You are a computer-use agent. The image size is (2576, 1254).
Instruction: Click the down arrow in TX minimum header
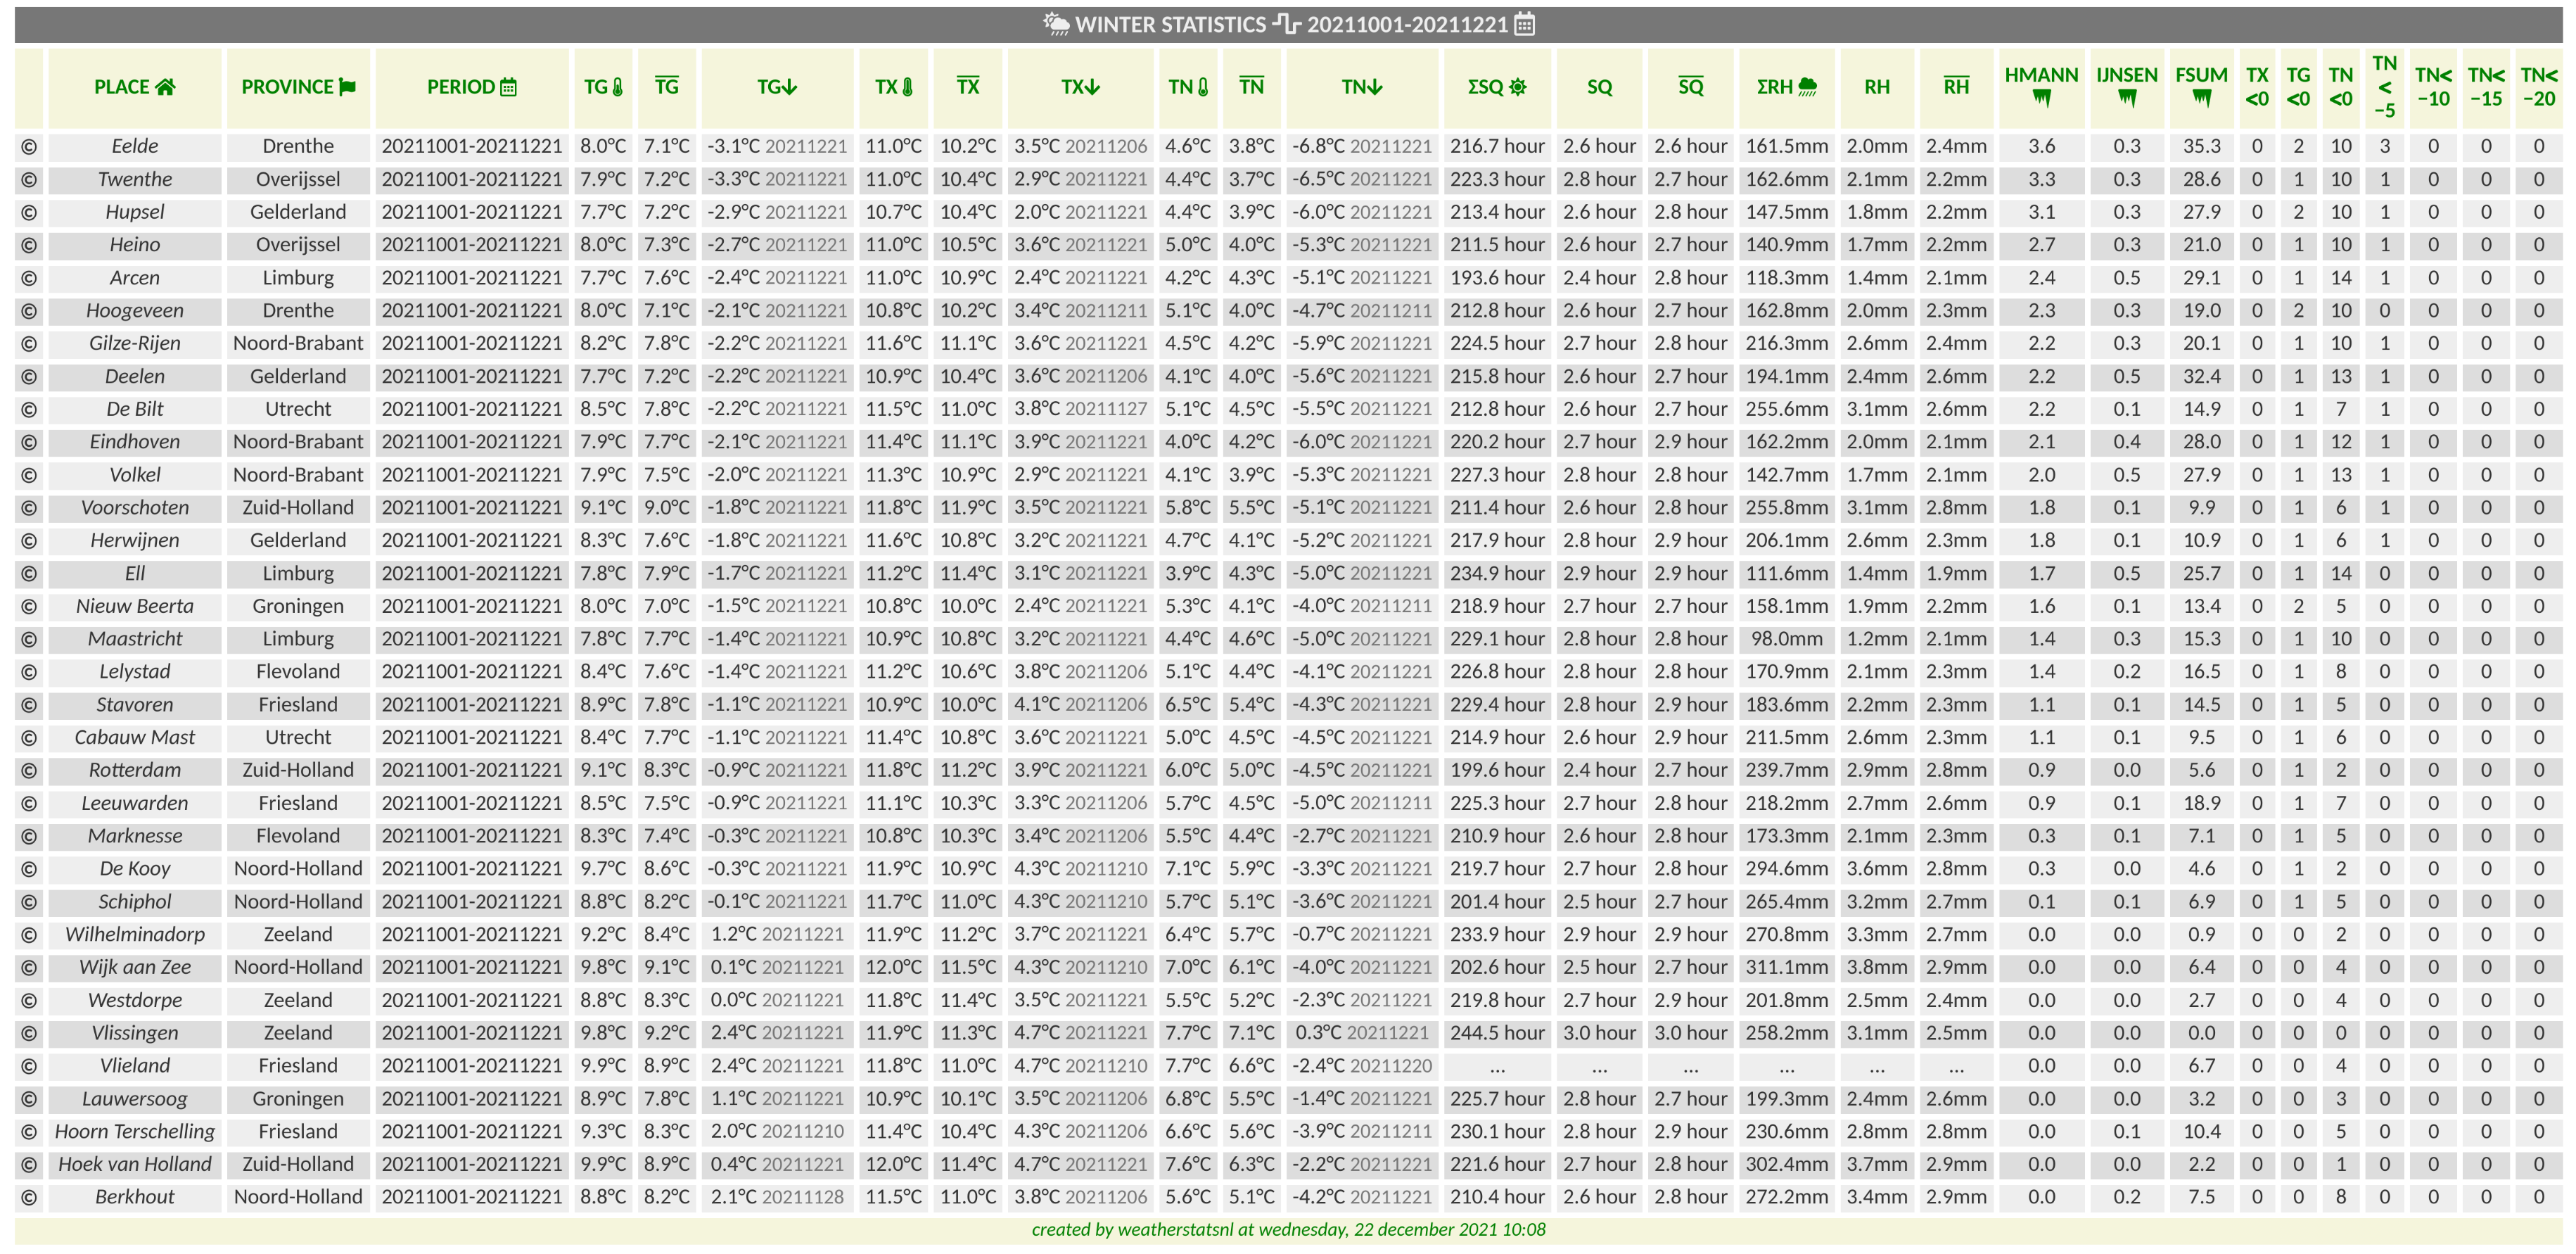tap(1092, 87)
